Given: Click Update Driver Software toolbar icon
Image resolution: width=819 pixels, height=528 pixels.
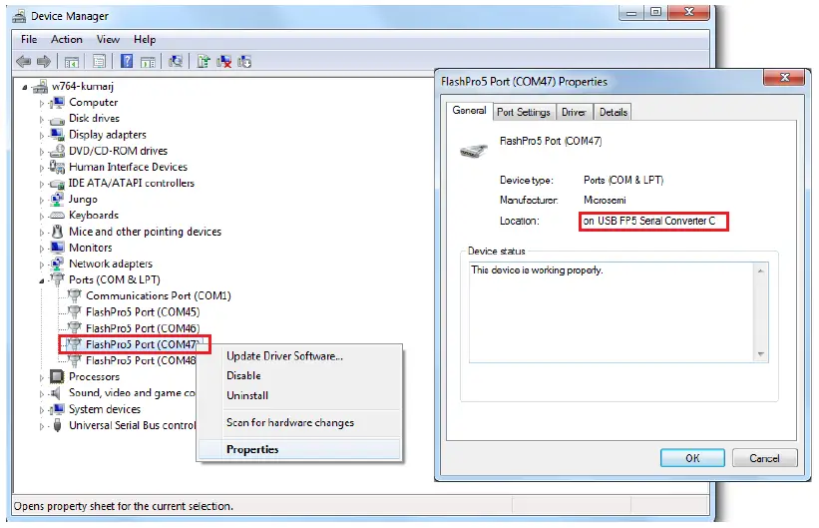Looking at the screenshot, I should pyautogui.click(x=204, y=61).
